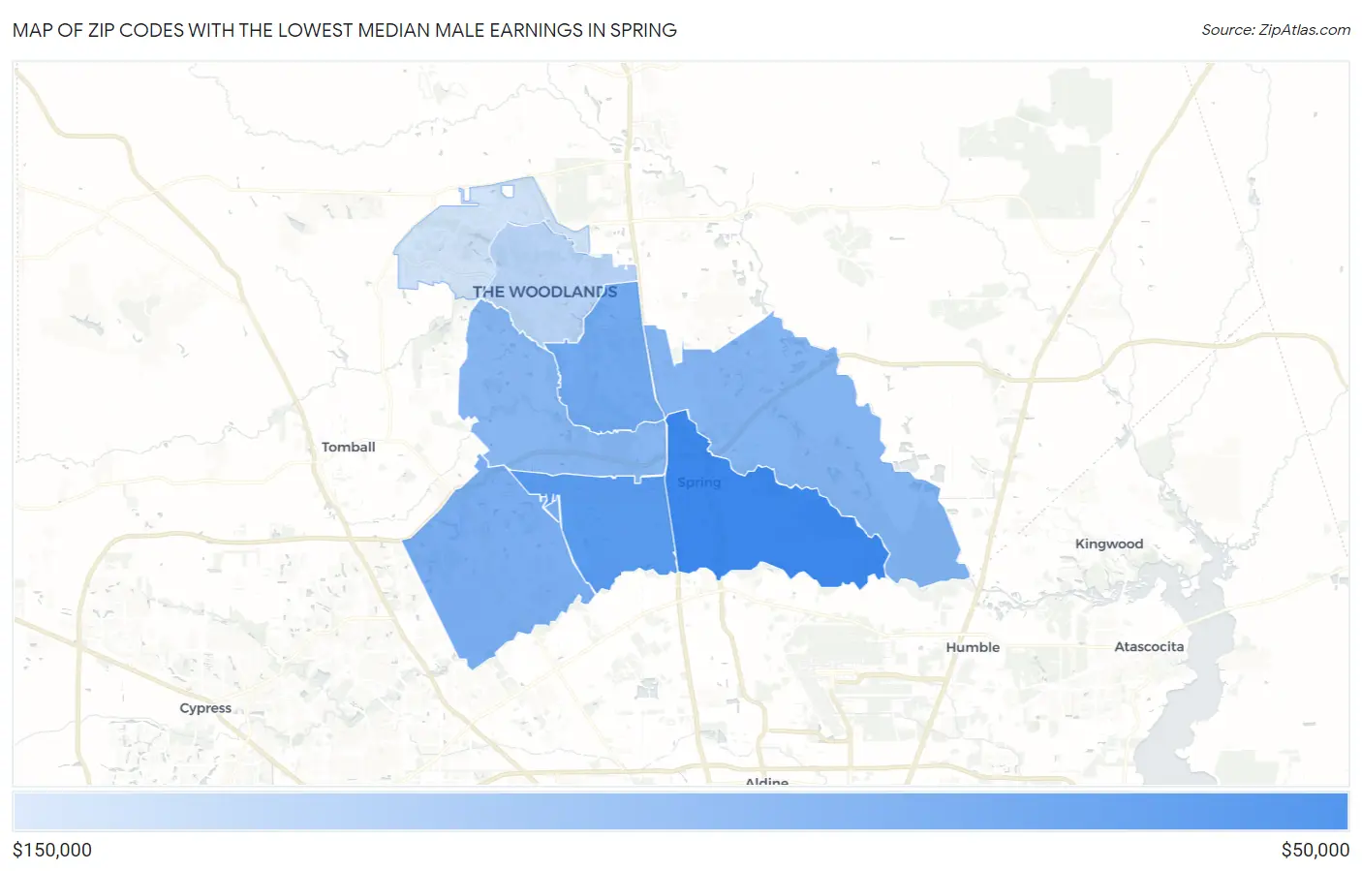Viewport: 1362px width, 871px height.
Task: Click the Spring label on map
Action: (698, 482)
